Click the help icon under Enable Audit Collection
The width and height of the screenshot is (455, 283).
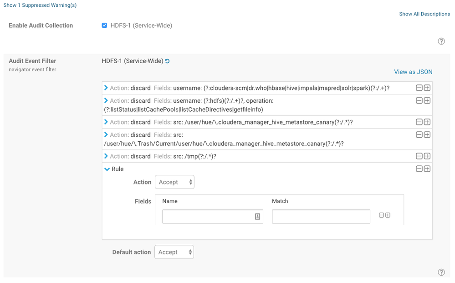tap(441, 41)
